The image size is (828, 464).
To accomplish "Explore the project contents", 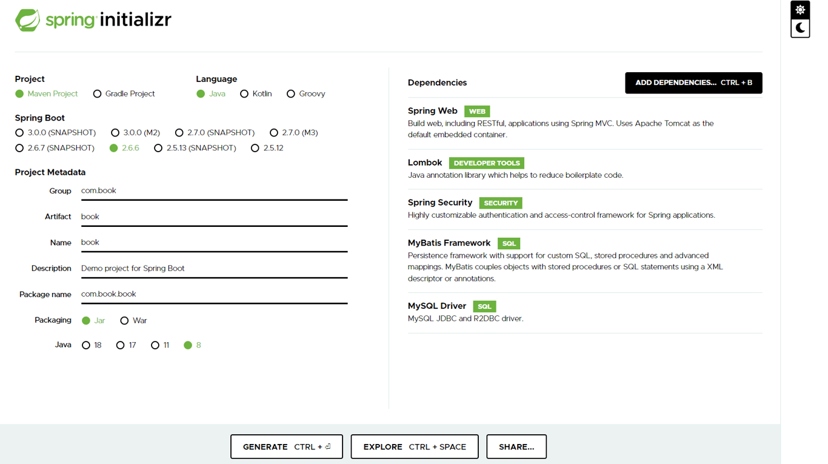I will [x=415, y=447].
